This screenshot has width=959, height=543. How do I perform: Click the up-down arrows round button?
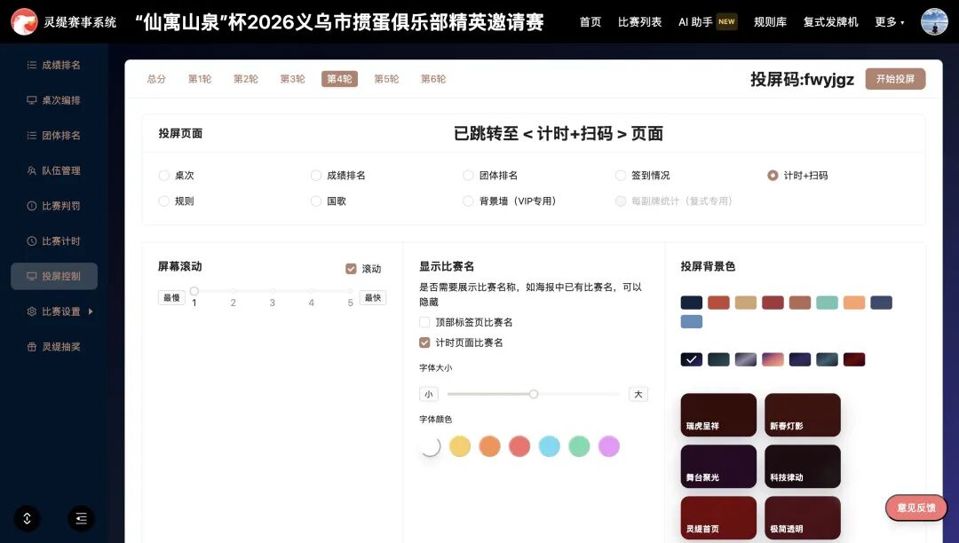pyautogui.click(x=27, y=518)
